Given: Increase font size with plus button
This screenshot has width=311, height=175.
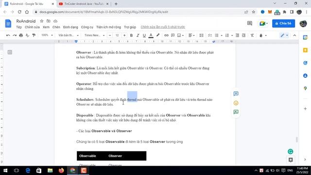Looking at the screenshot, I should 124,35.
